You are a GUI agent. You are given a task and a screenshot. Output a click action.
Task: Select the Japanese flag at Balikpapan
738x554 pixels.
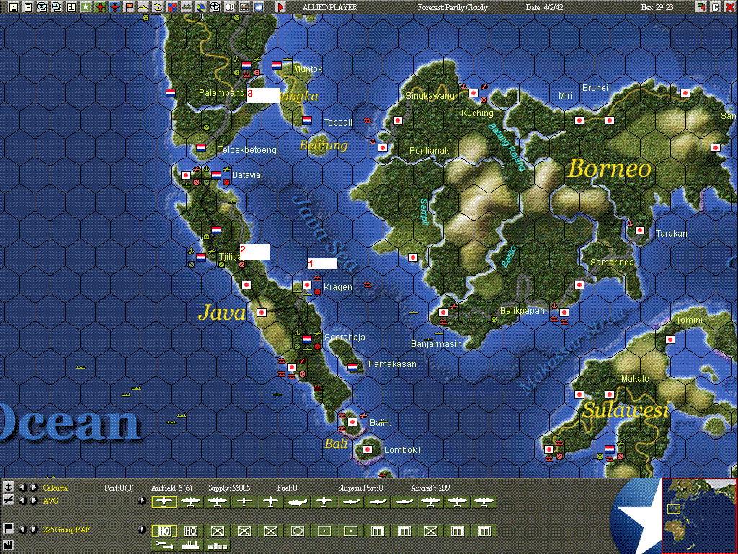click(x=564, y=312)
